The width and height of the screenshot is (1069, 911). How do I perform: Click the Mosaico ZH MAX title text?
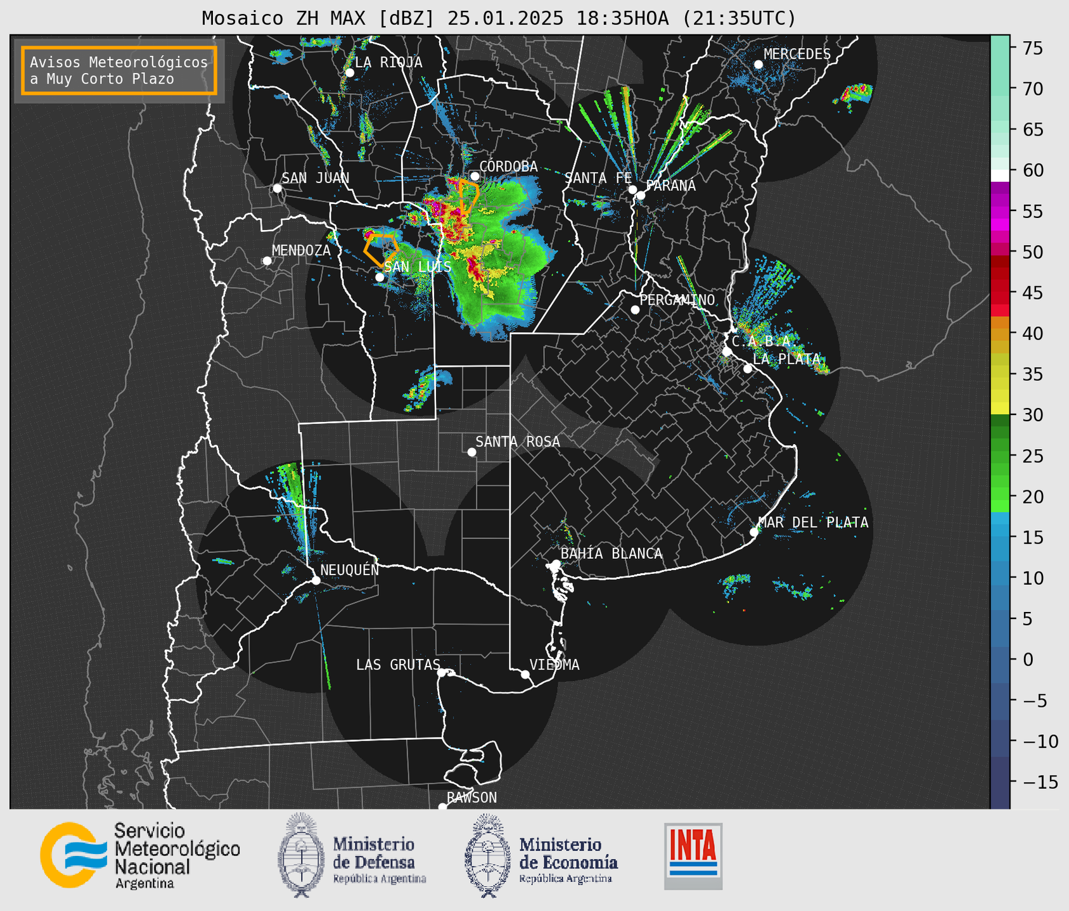(x=499, y=18)
